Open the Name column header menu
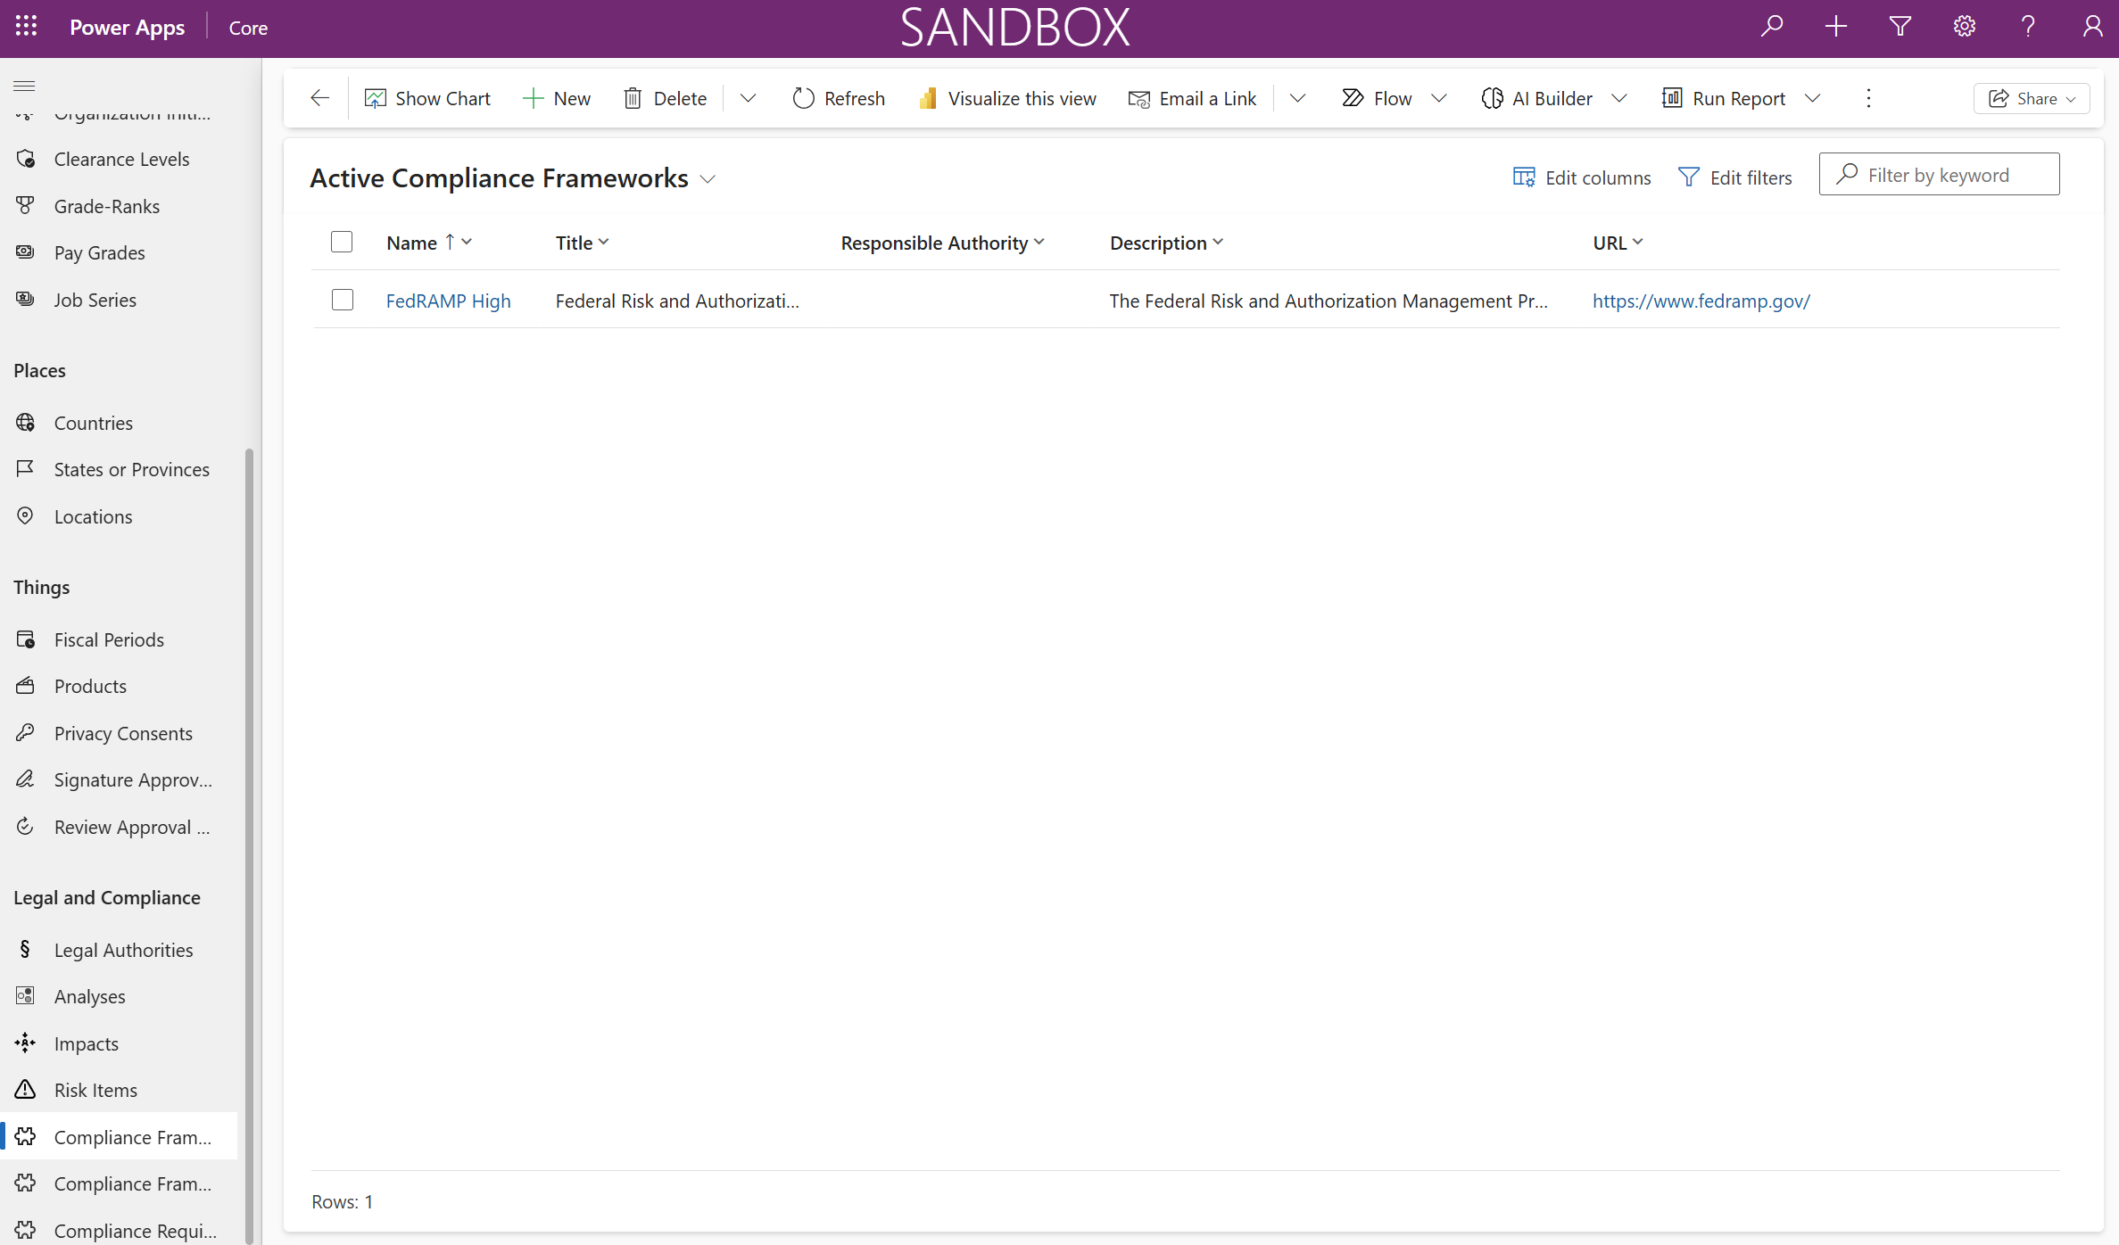The image size is (2119, 1245). tap(429, 243)
